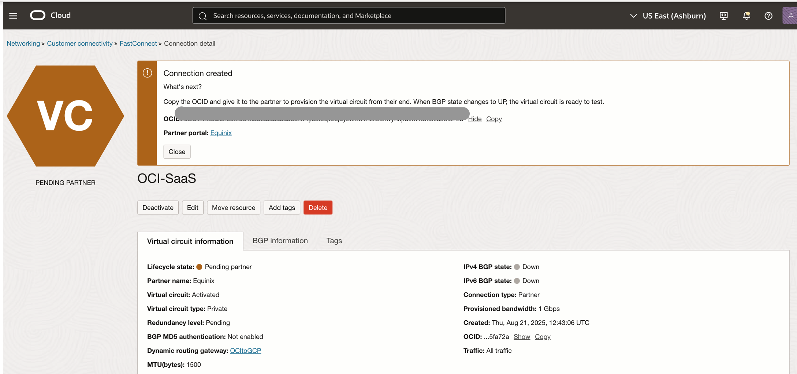The image size is (797, 374).
Task: Show the full OCID in circuit details
Action: [521, 336]
